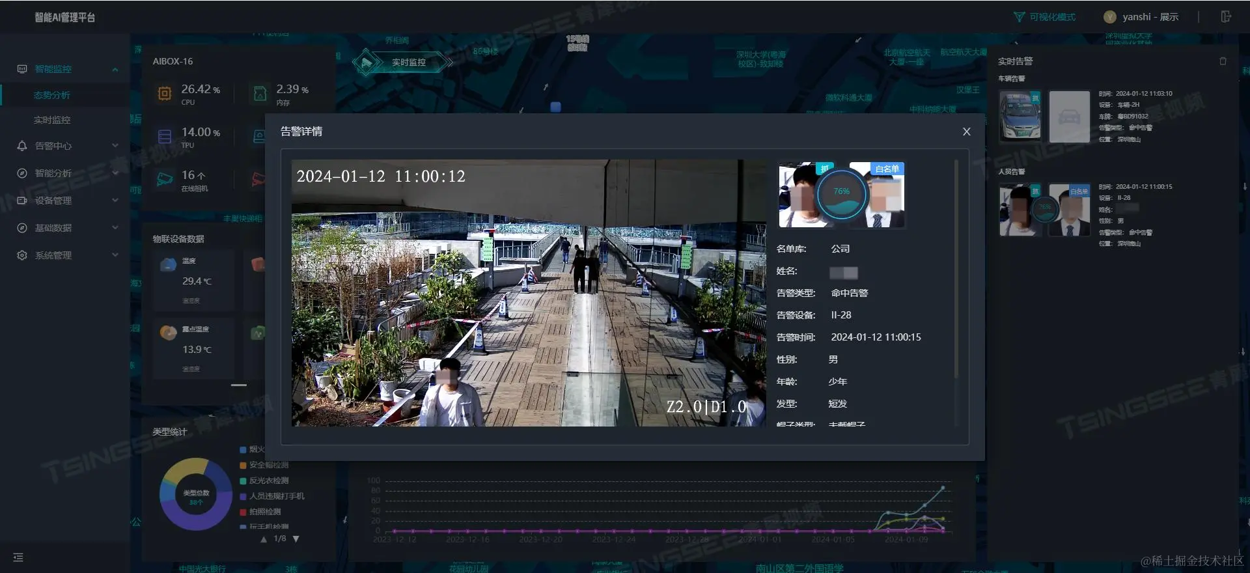
Task: Click the 基础数据 sidebar icon
Action: pyautogui.click(x=22, y=228)
